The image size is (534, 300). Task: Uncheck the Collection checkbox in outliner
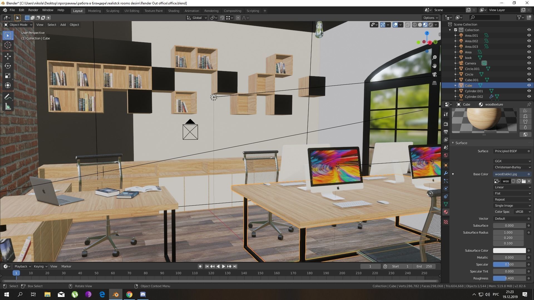click(x=456, y=30)
